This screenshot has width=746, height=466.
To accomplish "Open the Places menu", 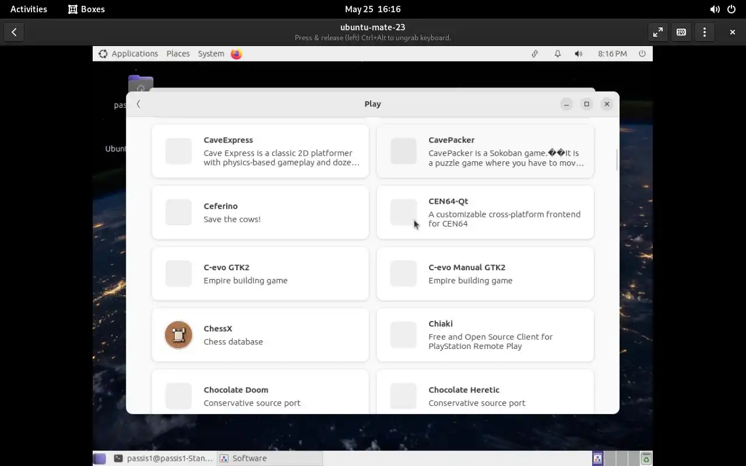I will point(178,54).
